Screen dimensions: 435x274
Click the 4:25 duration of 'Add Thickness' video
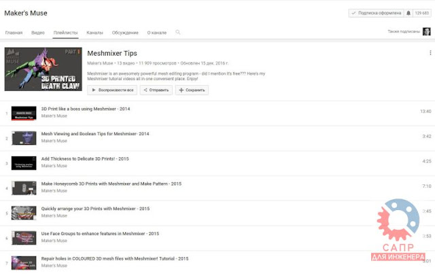pyautogui.click(x=427, y=161)
